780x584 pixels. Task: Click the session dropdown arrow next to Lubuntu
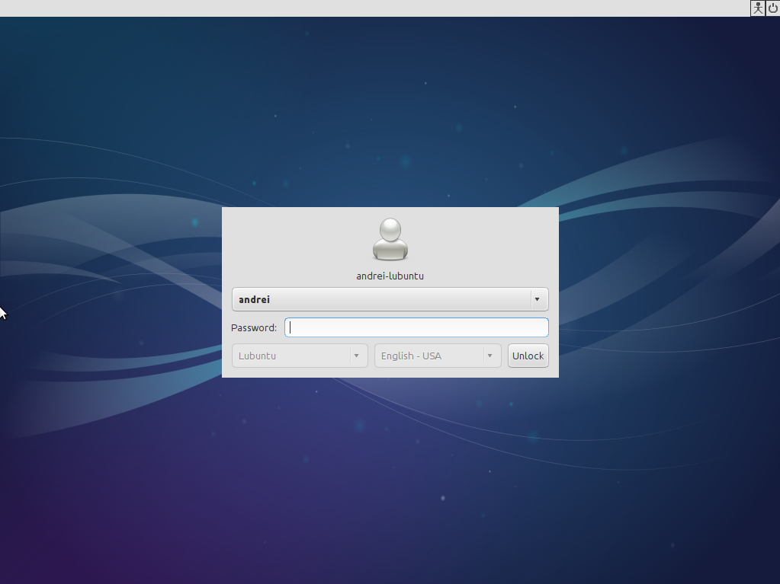tap(356, 356)
